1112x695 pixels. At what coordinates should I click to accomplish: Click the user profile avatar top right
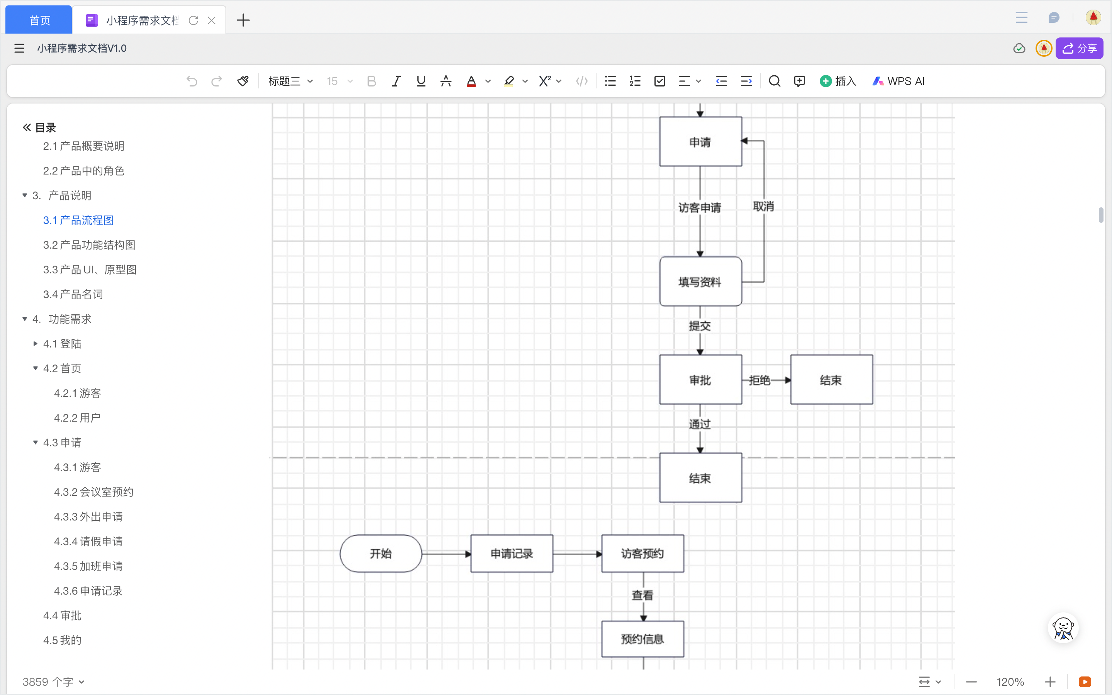[1093, 17]
